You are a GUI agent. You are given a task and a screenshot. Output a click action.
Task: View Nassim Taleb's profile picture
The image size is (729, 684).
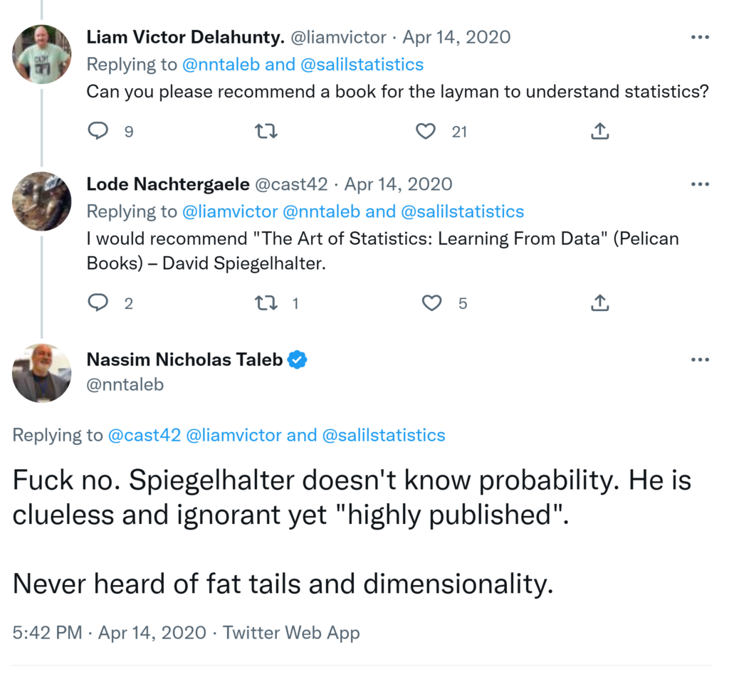click(42, 372)
